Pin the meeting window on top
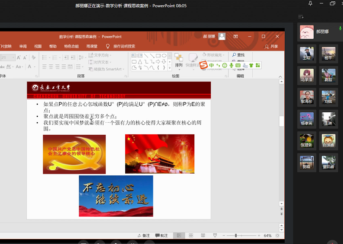This screenshot has height=244, width=343. coord(310,3)
